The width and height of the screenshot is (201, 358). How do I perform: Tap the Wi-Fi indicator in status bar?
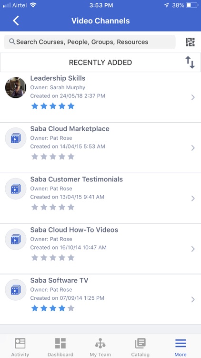[33, 5]
